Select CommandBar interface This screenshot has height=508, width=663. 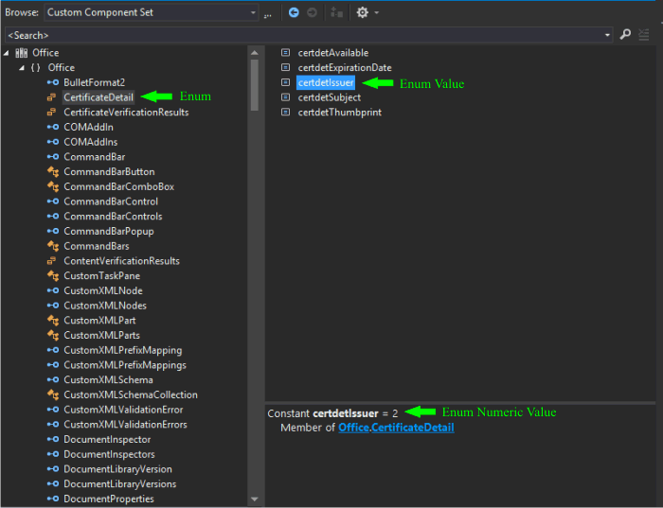(x=95, y=157)
